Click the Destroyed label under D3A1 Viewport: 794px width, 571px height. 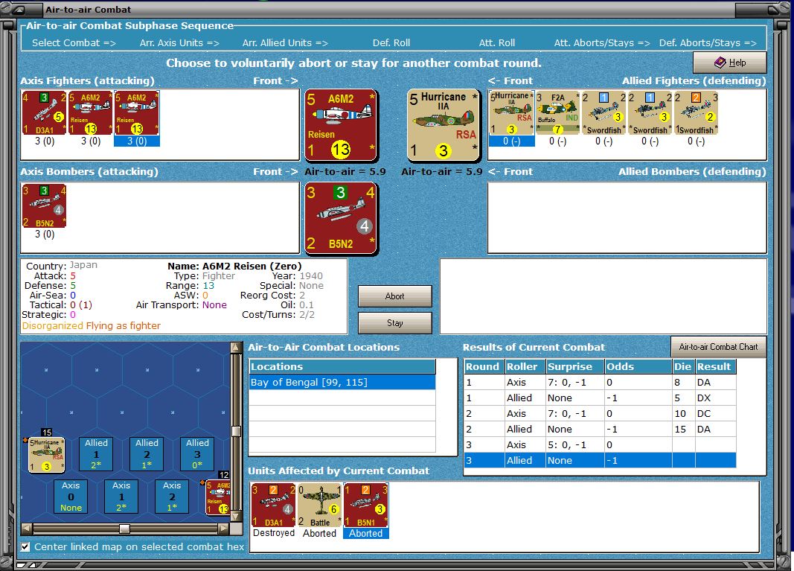click(273, 533)
